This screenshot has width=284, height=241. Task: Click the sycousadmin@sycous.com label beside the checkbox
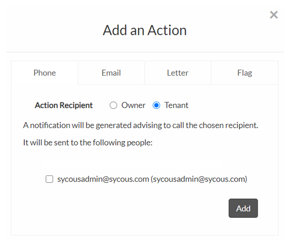[x=103, y=179]
